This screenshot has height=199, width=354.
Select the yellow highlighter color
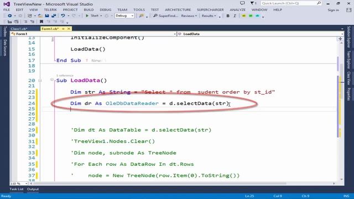243,16
